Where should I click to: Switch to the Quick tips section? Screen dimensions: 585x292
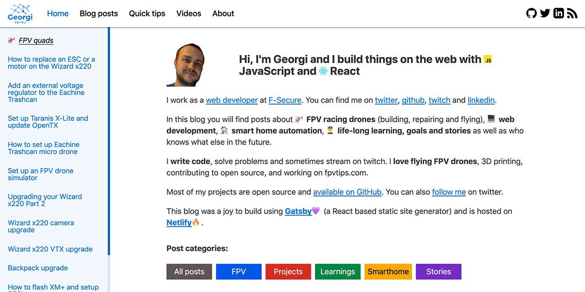(x=147, y=14)
